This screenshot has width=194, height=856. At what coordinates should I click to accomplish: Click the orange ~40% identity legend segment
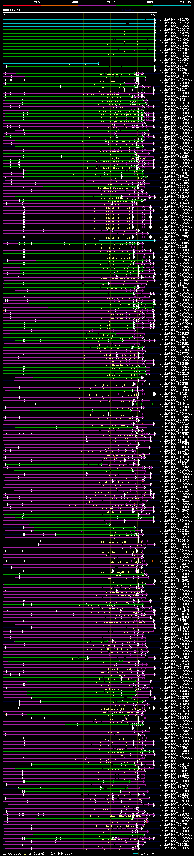[60, 5]
